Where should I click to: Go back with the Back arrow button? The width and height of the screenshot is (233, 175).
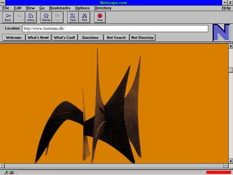click(8, 17)
